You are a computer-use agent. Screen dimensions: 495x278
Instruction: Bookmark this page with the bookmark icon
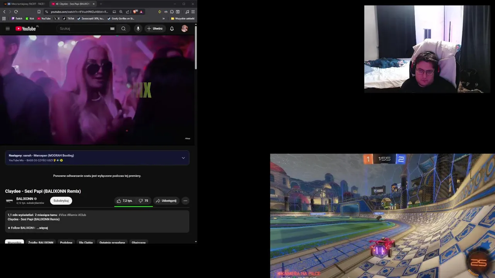coord(39,12)
